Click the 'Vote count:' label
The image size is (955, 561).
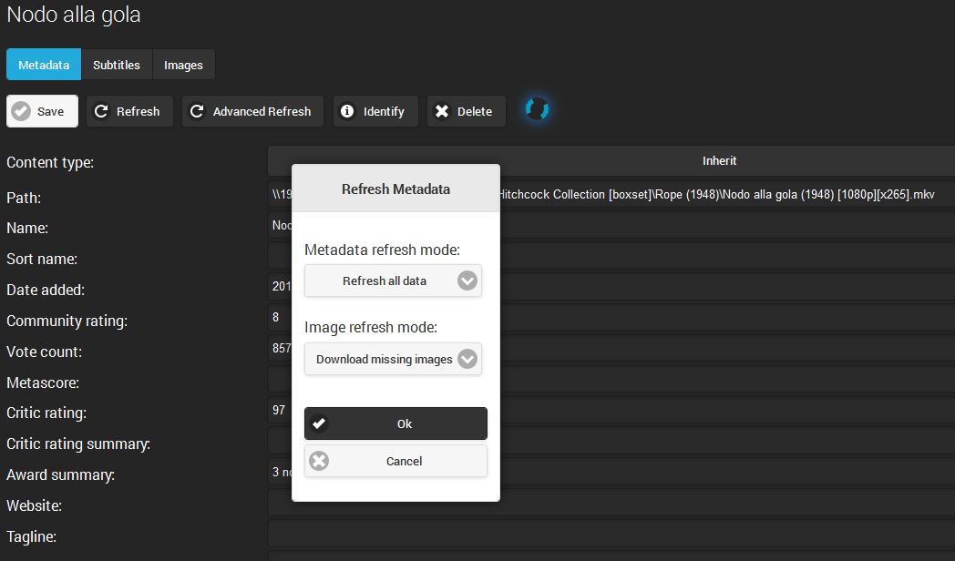tap(44, 352)
